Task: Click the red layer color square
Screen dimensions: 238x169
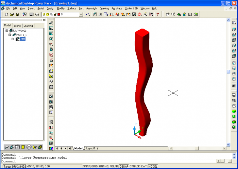Action: click(x=59, y=14)
